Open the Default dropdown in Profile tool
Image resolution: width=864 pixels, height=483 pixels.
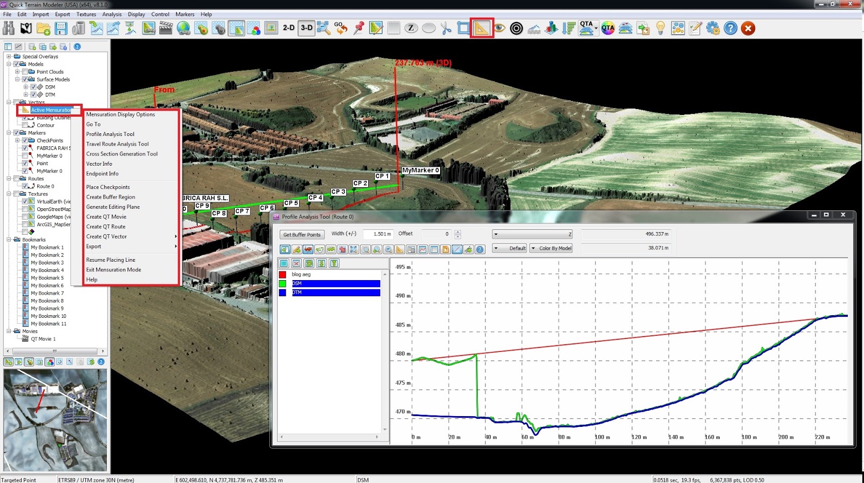pyautogui.click(x=509, y=248)
